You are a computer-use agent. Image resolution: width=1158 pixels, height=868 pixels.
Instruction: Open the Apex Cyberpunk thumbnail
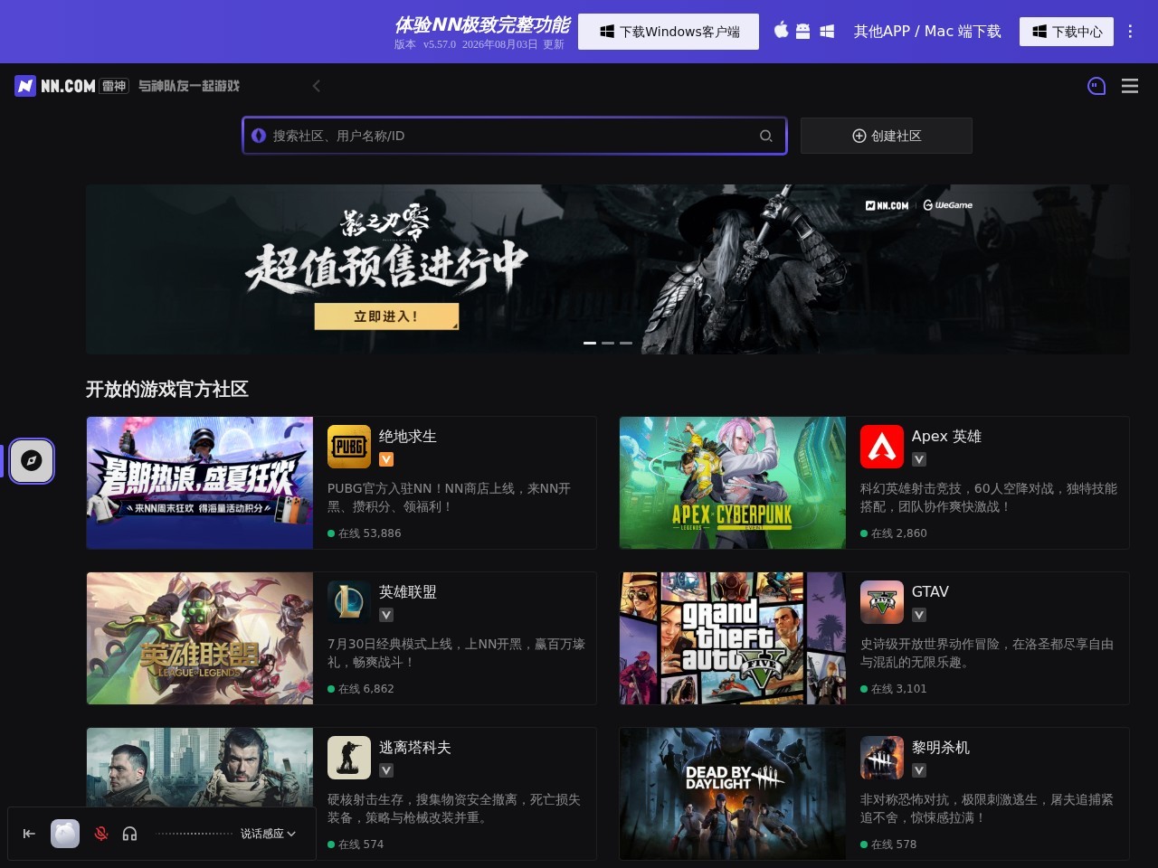(733, 483)
